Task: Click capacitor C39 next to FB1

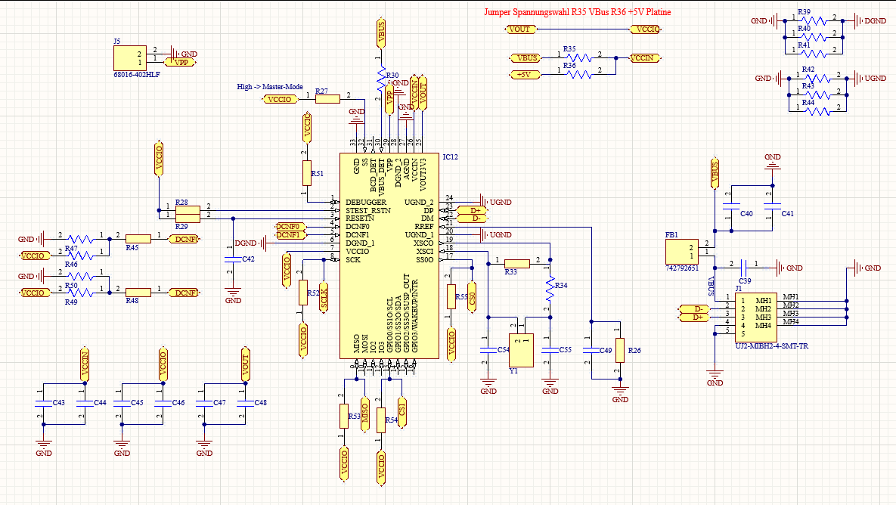Action: [746, 268]
